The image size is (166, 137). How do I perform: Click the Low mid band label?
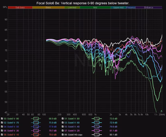[72, 8]
